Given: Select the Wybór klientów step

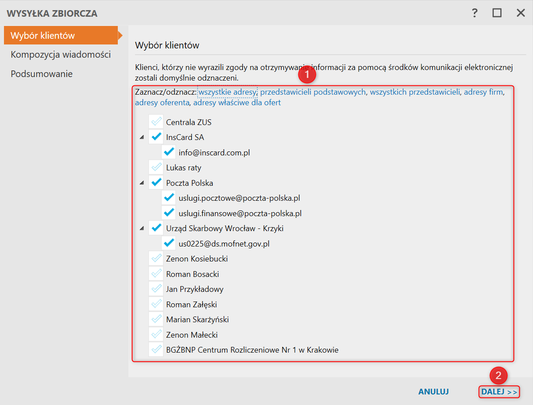Looking at the screenshot, I should [x=43, y=36].
